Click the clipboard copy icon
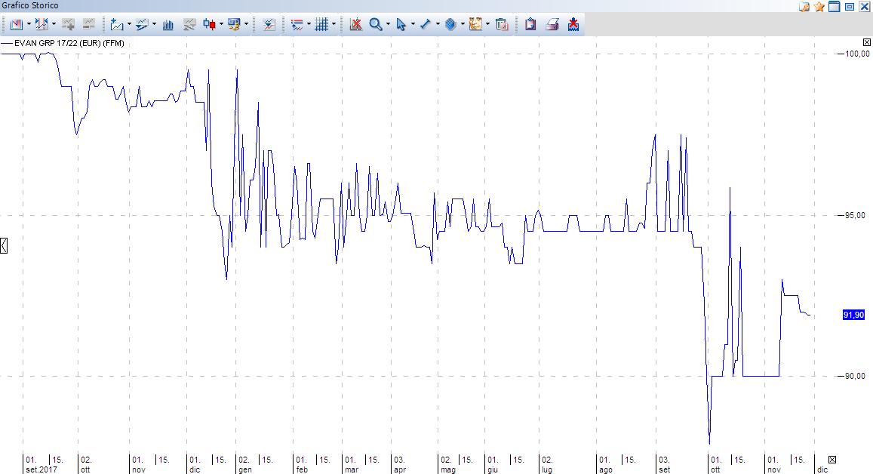This screenshot has height=474, width=873. [530, 25]
